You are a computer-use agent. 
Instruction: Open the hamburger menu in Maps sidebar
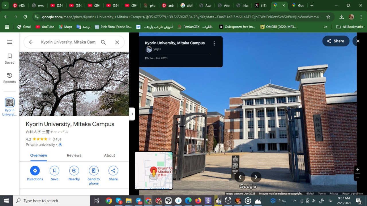click(x=10, y=42)
